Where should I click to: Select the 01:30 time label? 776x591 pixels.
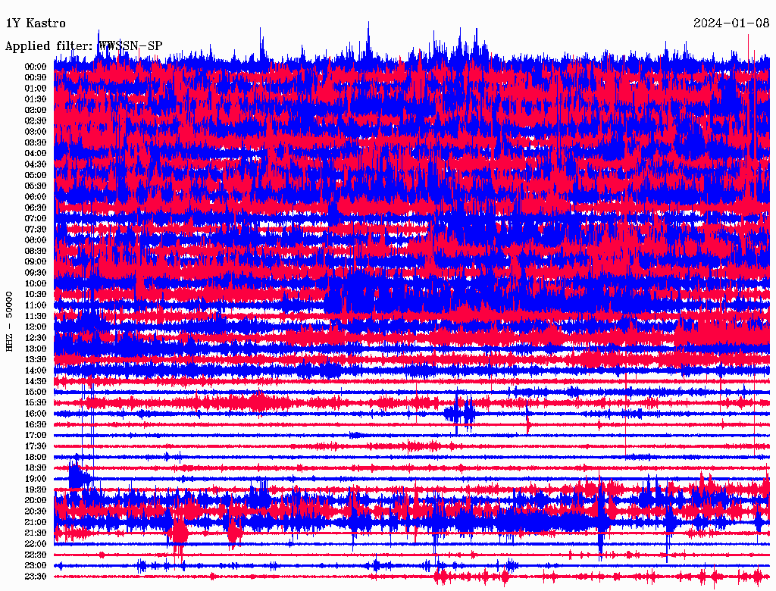pos(36,99)
